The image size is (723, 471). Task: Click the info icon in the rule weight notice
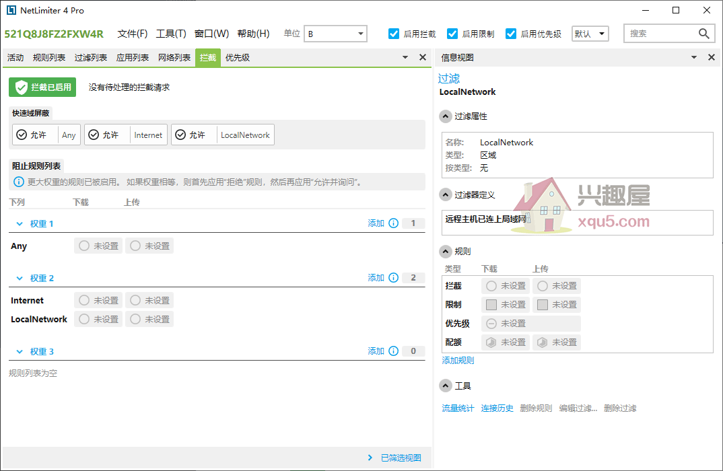18,182
